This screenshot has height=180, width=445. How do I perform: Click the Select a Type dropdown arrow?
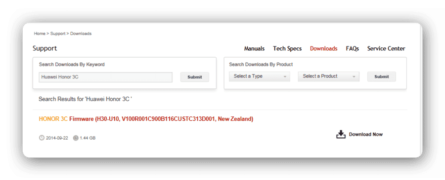tap(285, 77)
